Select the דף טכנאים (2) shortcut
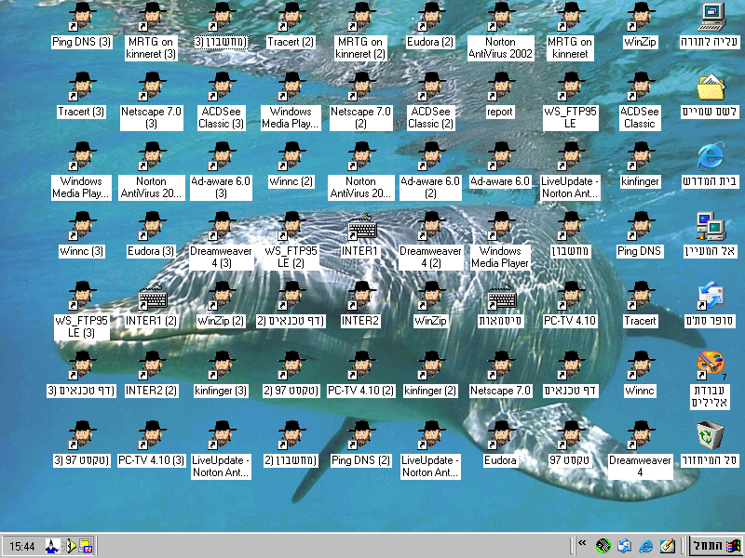The width and height of the screenshot is (745, 558). pyautogui.click(x=291, y=304)
